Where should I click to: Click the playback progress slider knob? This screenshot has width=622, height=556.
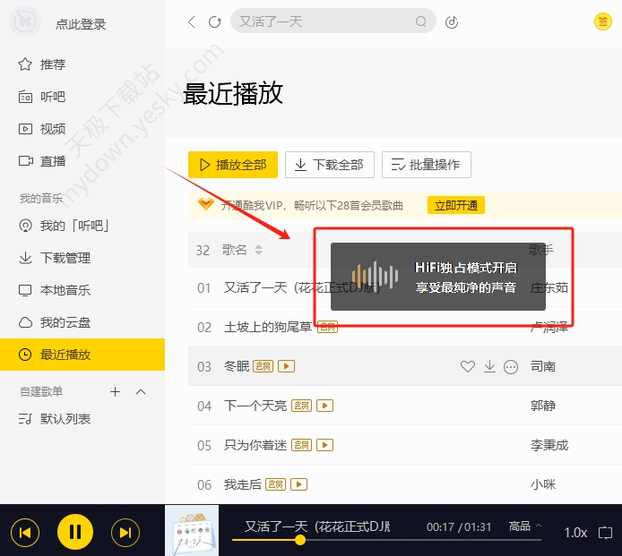point(300,539)
